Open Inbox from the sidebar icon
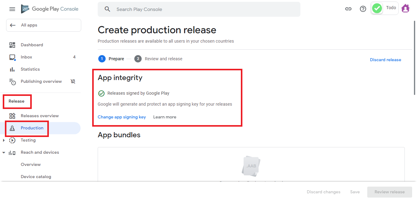 [12, 57]
